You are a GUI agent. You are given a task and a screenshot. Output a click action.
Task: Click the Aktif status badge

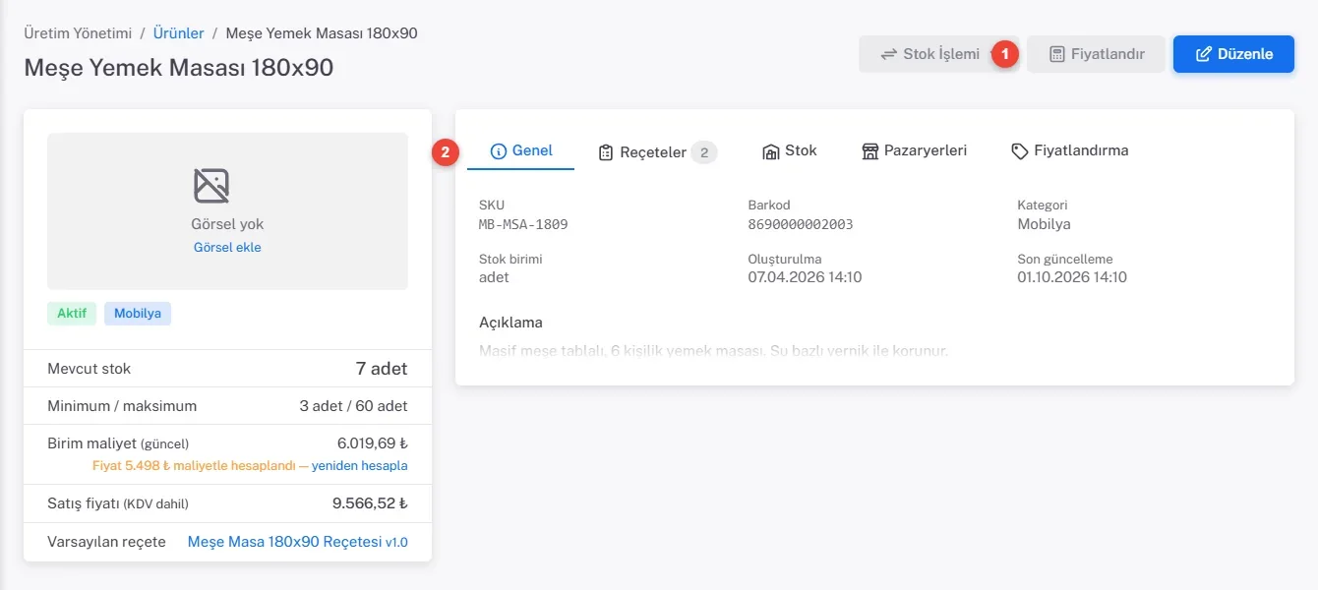point(72,314)
